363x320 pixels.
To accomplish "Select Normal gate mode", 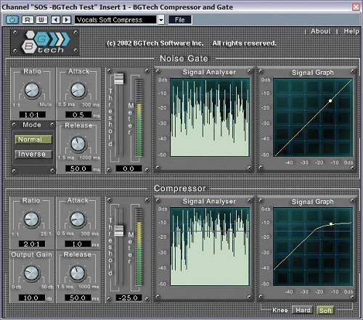I will 33,139.
